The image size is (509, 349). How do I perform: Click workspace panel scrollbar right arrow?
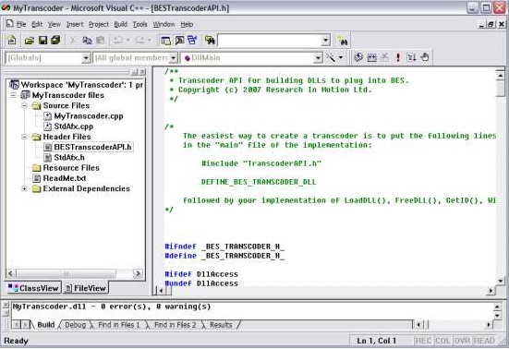click(138, 273)
